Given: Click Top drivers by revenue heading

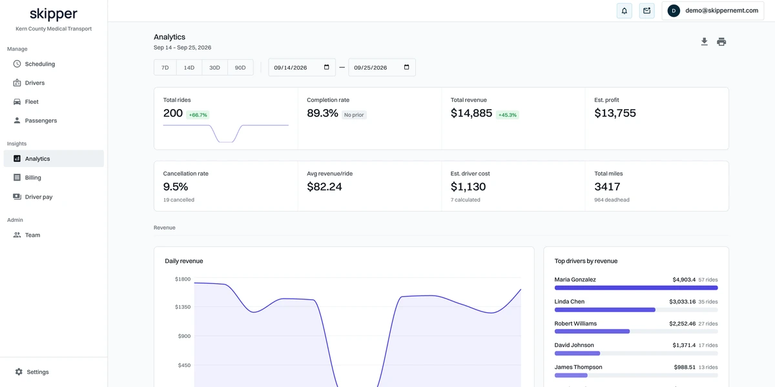Looking at the screenshot, I should pos(586,261).
